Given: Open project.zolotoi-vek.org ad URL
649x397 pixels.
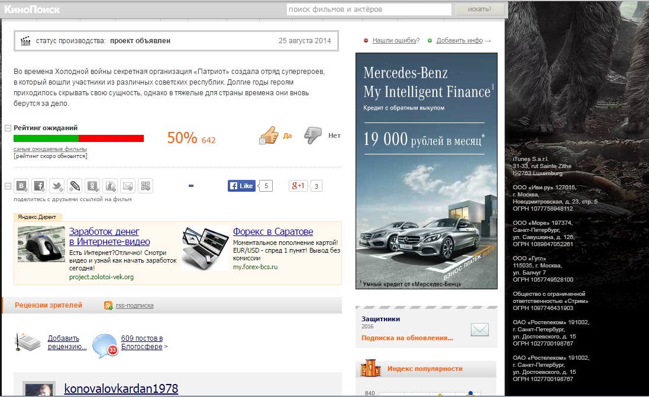Looking at the screenshot, I should tap(101, 277).
